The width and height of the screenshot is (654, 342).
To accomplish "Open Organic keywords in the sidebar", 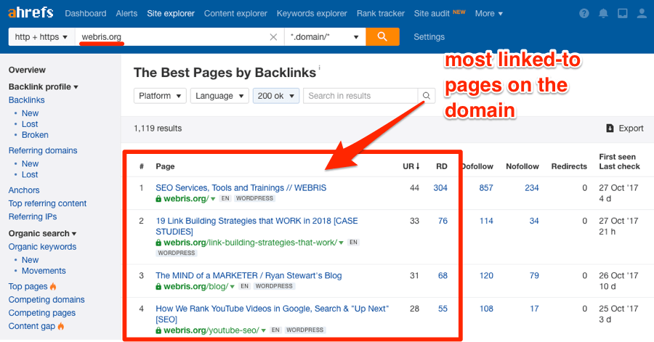I will (x=42, y=247).
